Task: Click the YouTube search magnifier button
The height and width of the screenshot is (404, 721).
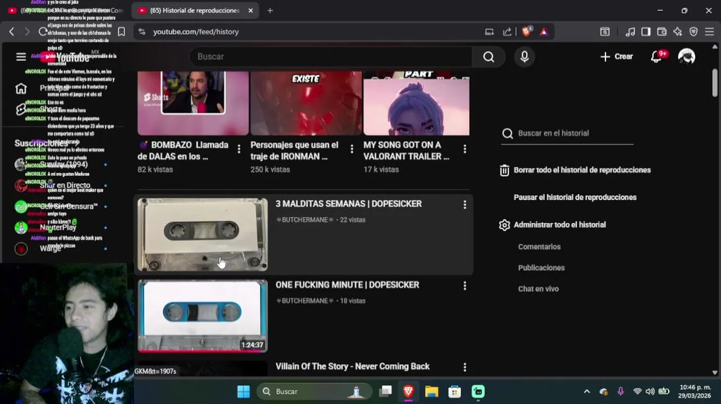Action: click(489, 57)
